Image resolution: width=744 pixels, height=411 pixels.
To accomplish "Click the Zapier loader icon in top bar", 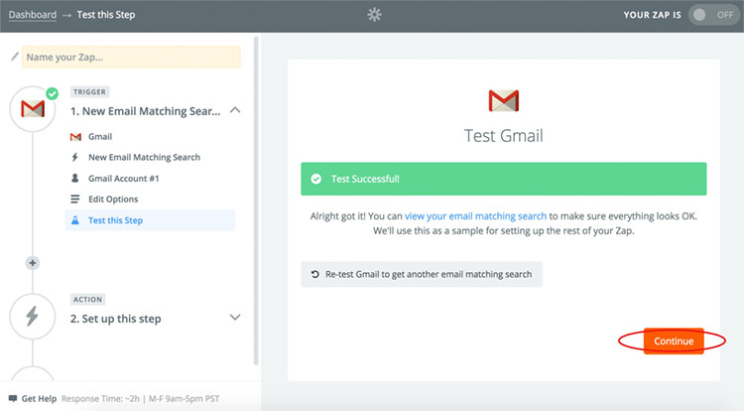I will click(x=373, y=15).
